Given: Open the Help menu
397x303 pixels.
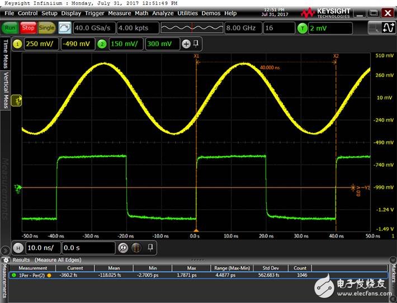Looking at the screenshot, I should [x=230, y=13].
